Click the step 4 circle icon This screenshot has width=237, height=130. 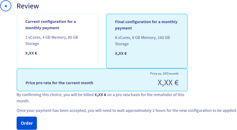pyautogui.click(x=6, y=6)
